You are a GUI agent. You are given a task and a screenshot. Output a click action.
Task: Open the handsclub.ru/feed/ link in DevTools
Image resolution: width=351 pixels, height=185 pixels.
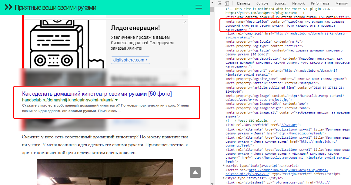(x=300, y=133)
